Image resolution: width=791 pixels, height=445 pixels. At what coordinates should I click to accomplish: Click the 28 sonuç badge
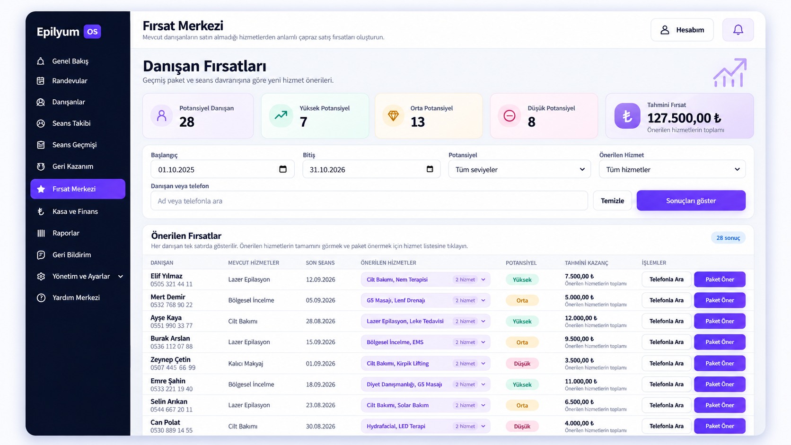coord(728,238)
